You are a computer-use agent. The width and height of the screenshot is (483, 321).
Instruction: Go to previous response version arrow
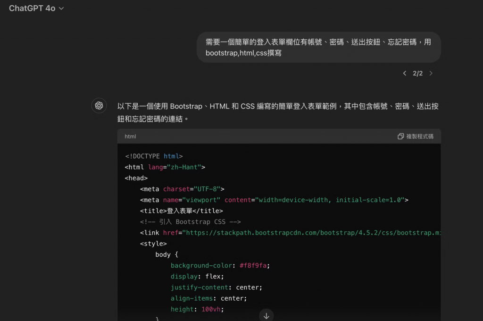click(x=404, y=73)
